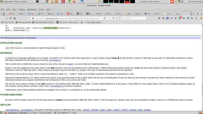
Task: Open the terminal launcher in top panel
Action: click(x=37, y=2)
